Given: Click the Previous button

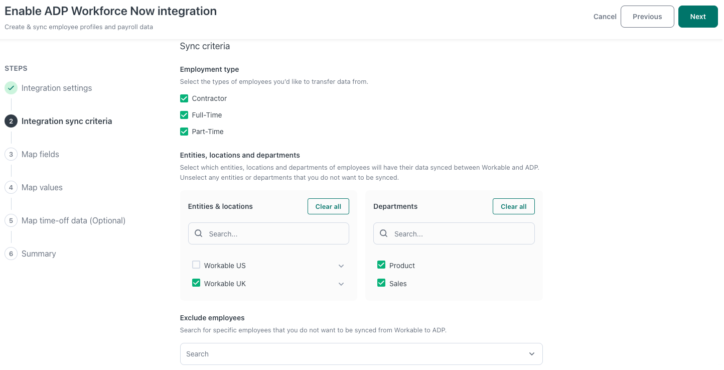Looking at the screenshot, I should point(647,17).
